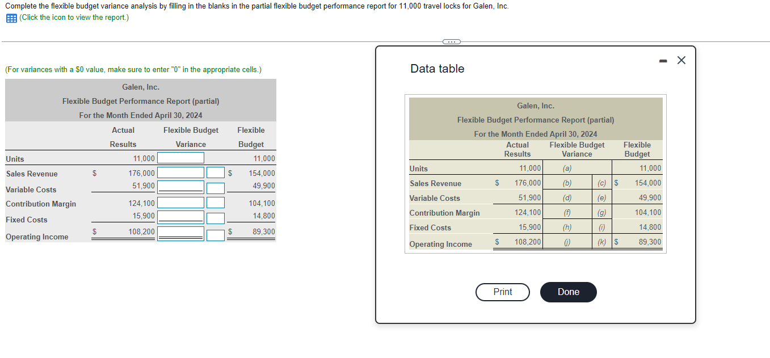Screen dimensions: 770x358
Task: Click placeholder (g) in Data table
Action: point(602,213)
